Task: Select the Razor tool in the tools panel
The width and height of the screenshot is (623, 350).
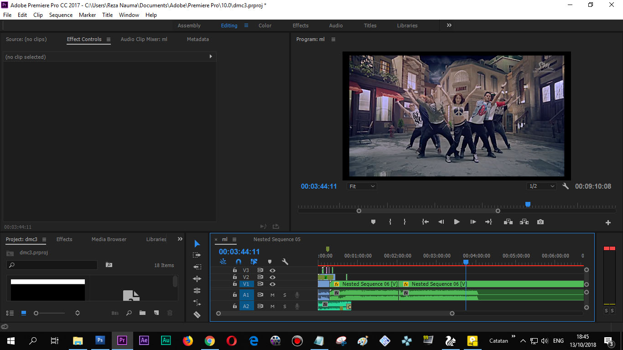Action: [x=197, y=314]
